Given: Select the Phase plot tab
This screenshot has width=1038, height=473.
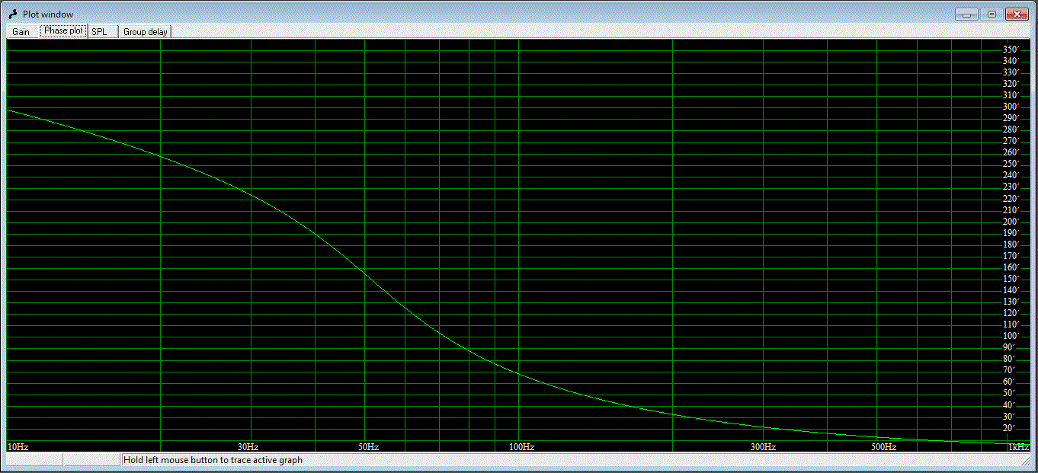Looking at the screenshot, I should pyautogui.click(x=64, y=31).
